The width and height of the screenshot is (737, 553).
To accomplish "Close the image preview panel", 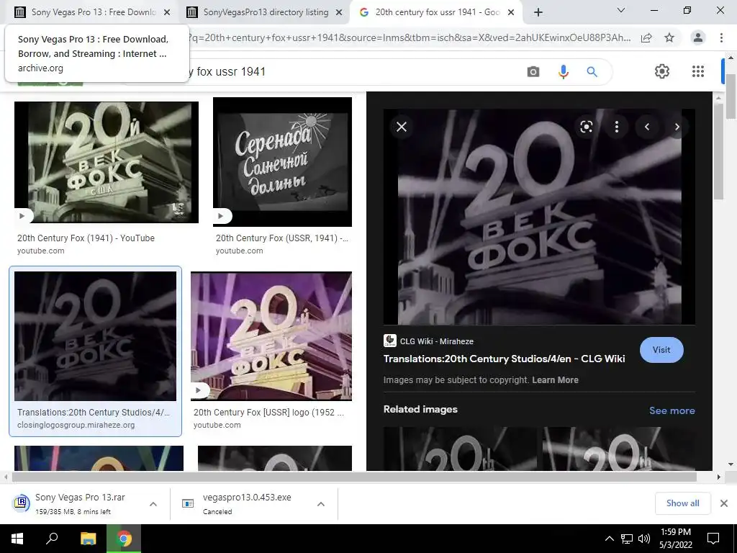I will [x=402, y=127].
